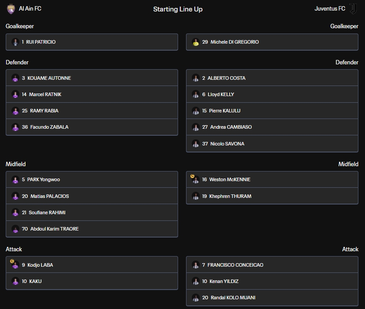
Task: Open Michele Di Gregorio's yellow-kit avatar
Action: pyautogui.click(x=196, y=42)
